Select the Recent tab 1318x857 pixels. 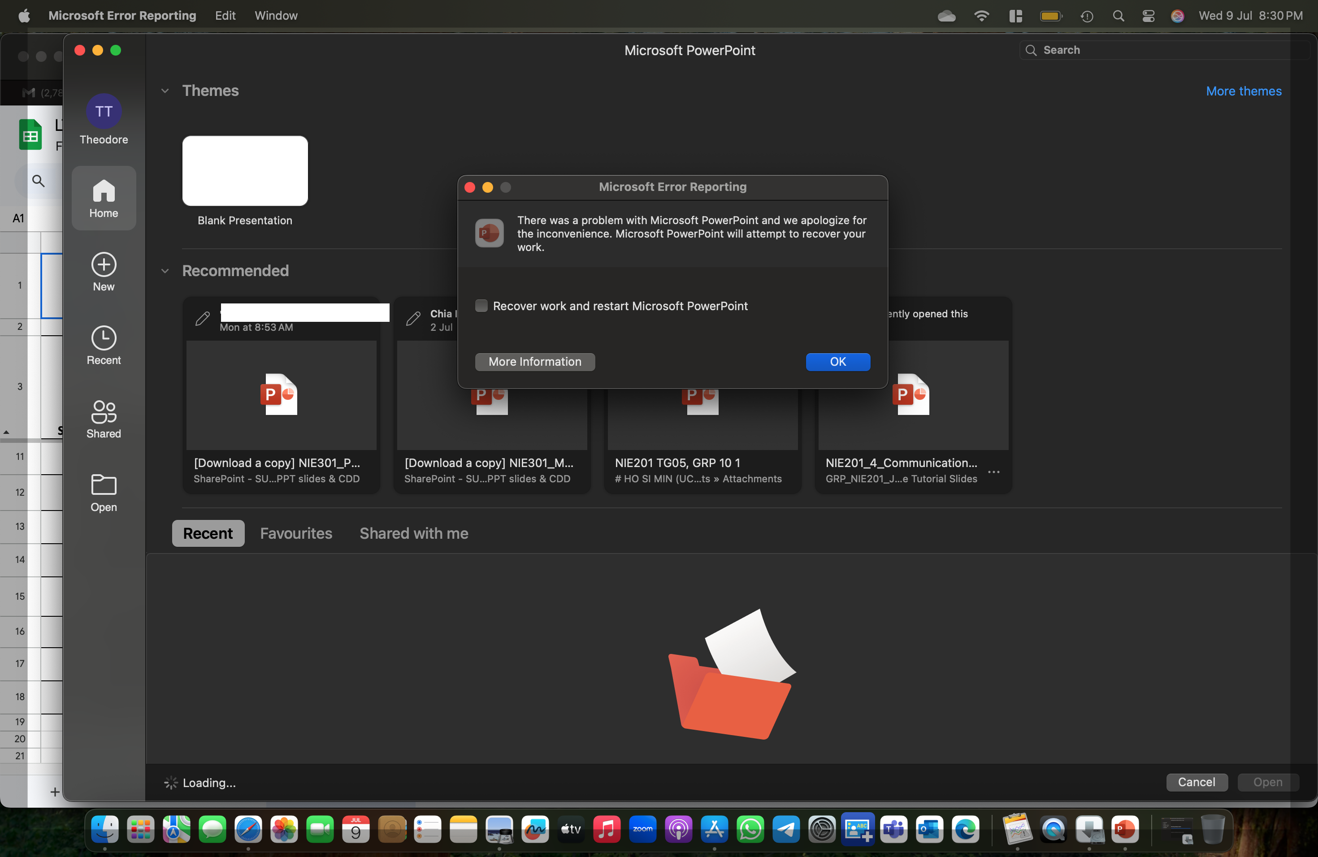[x=208, y=533]
